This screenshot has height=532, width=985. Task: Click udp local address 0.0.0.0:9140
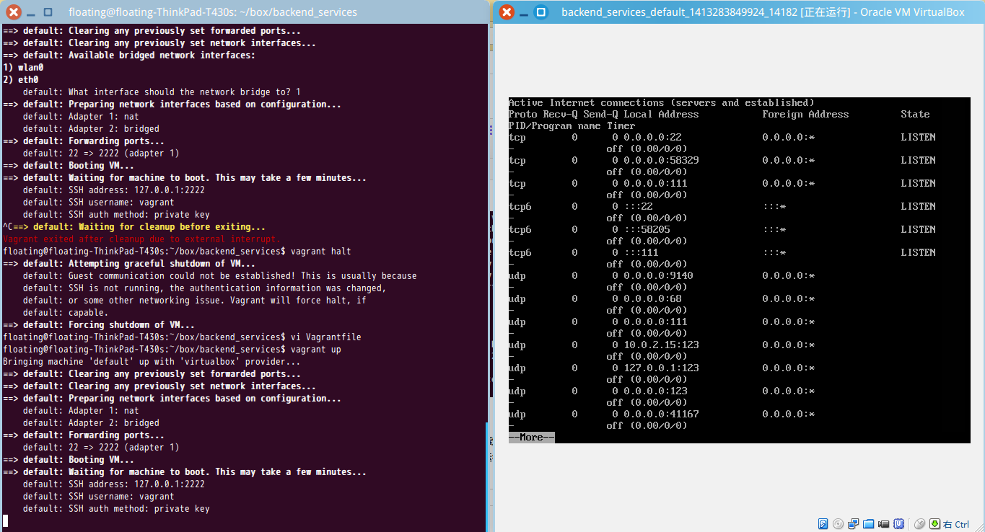(x=658, y=276)
